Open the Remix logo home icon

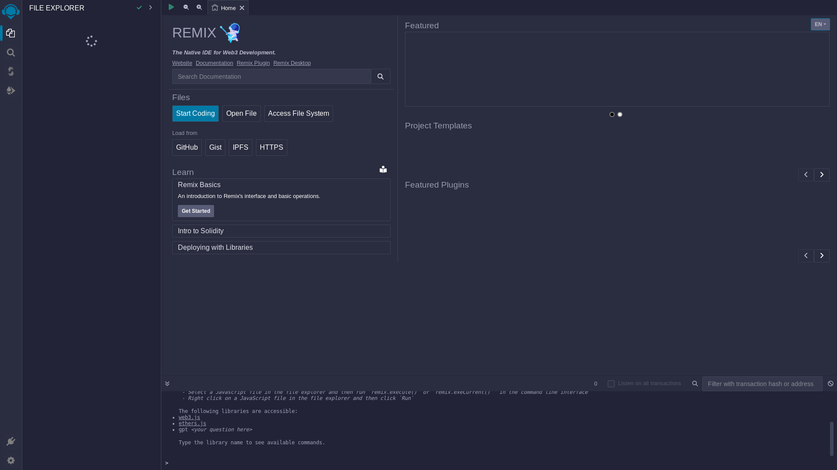pos(11,11)
